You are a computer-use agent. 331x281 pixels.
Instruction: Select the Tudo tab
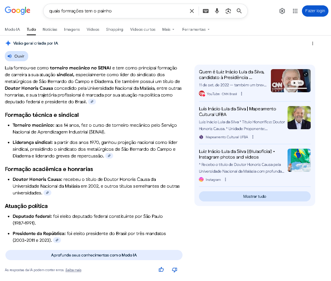31,29
